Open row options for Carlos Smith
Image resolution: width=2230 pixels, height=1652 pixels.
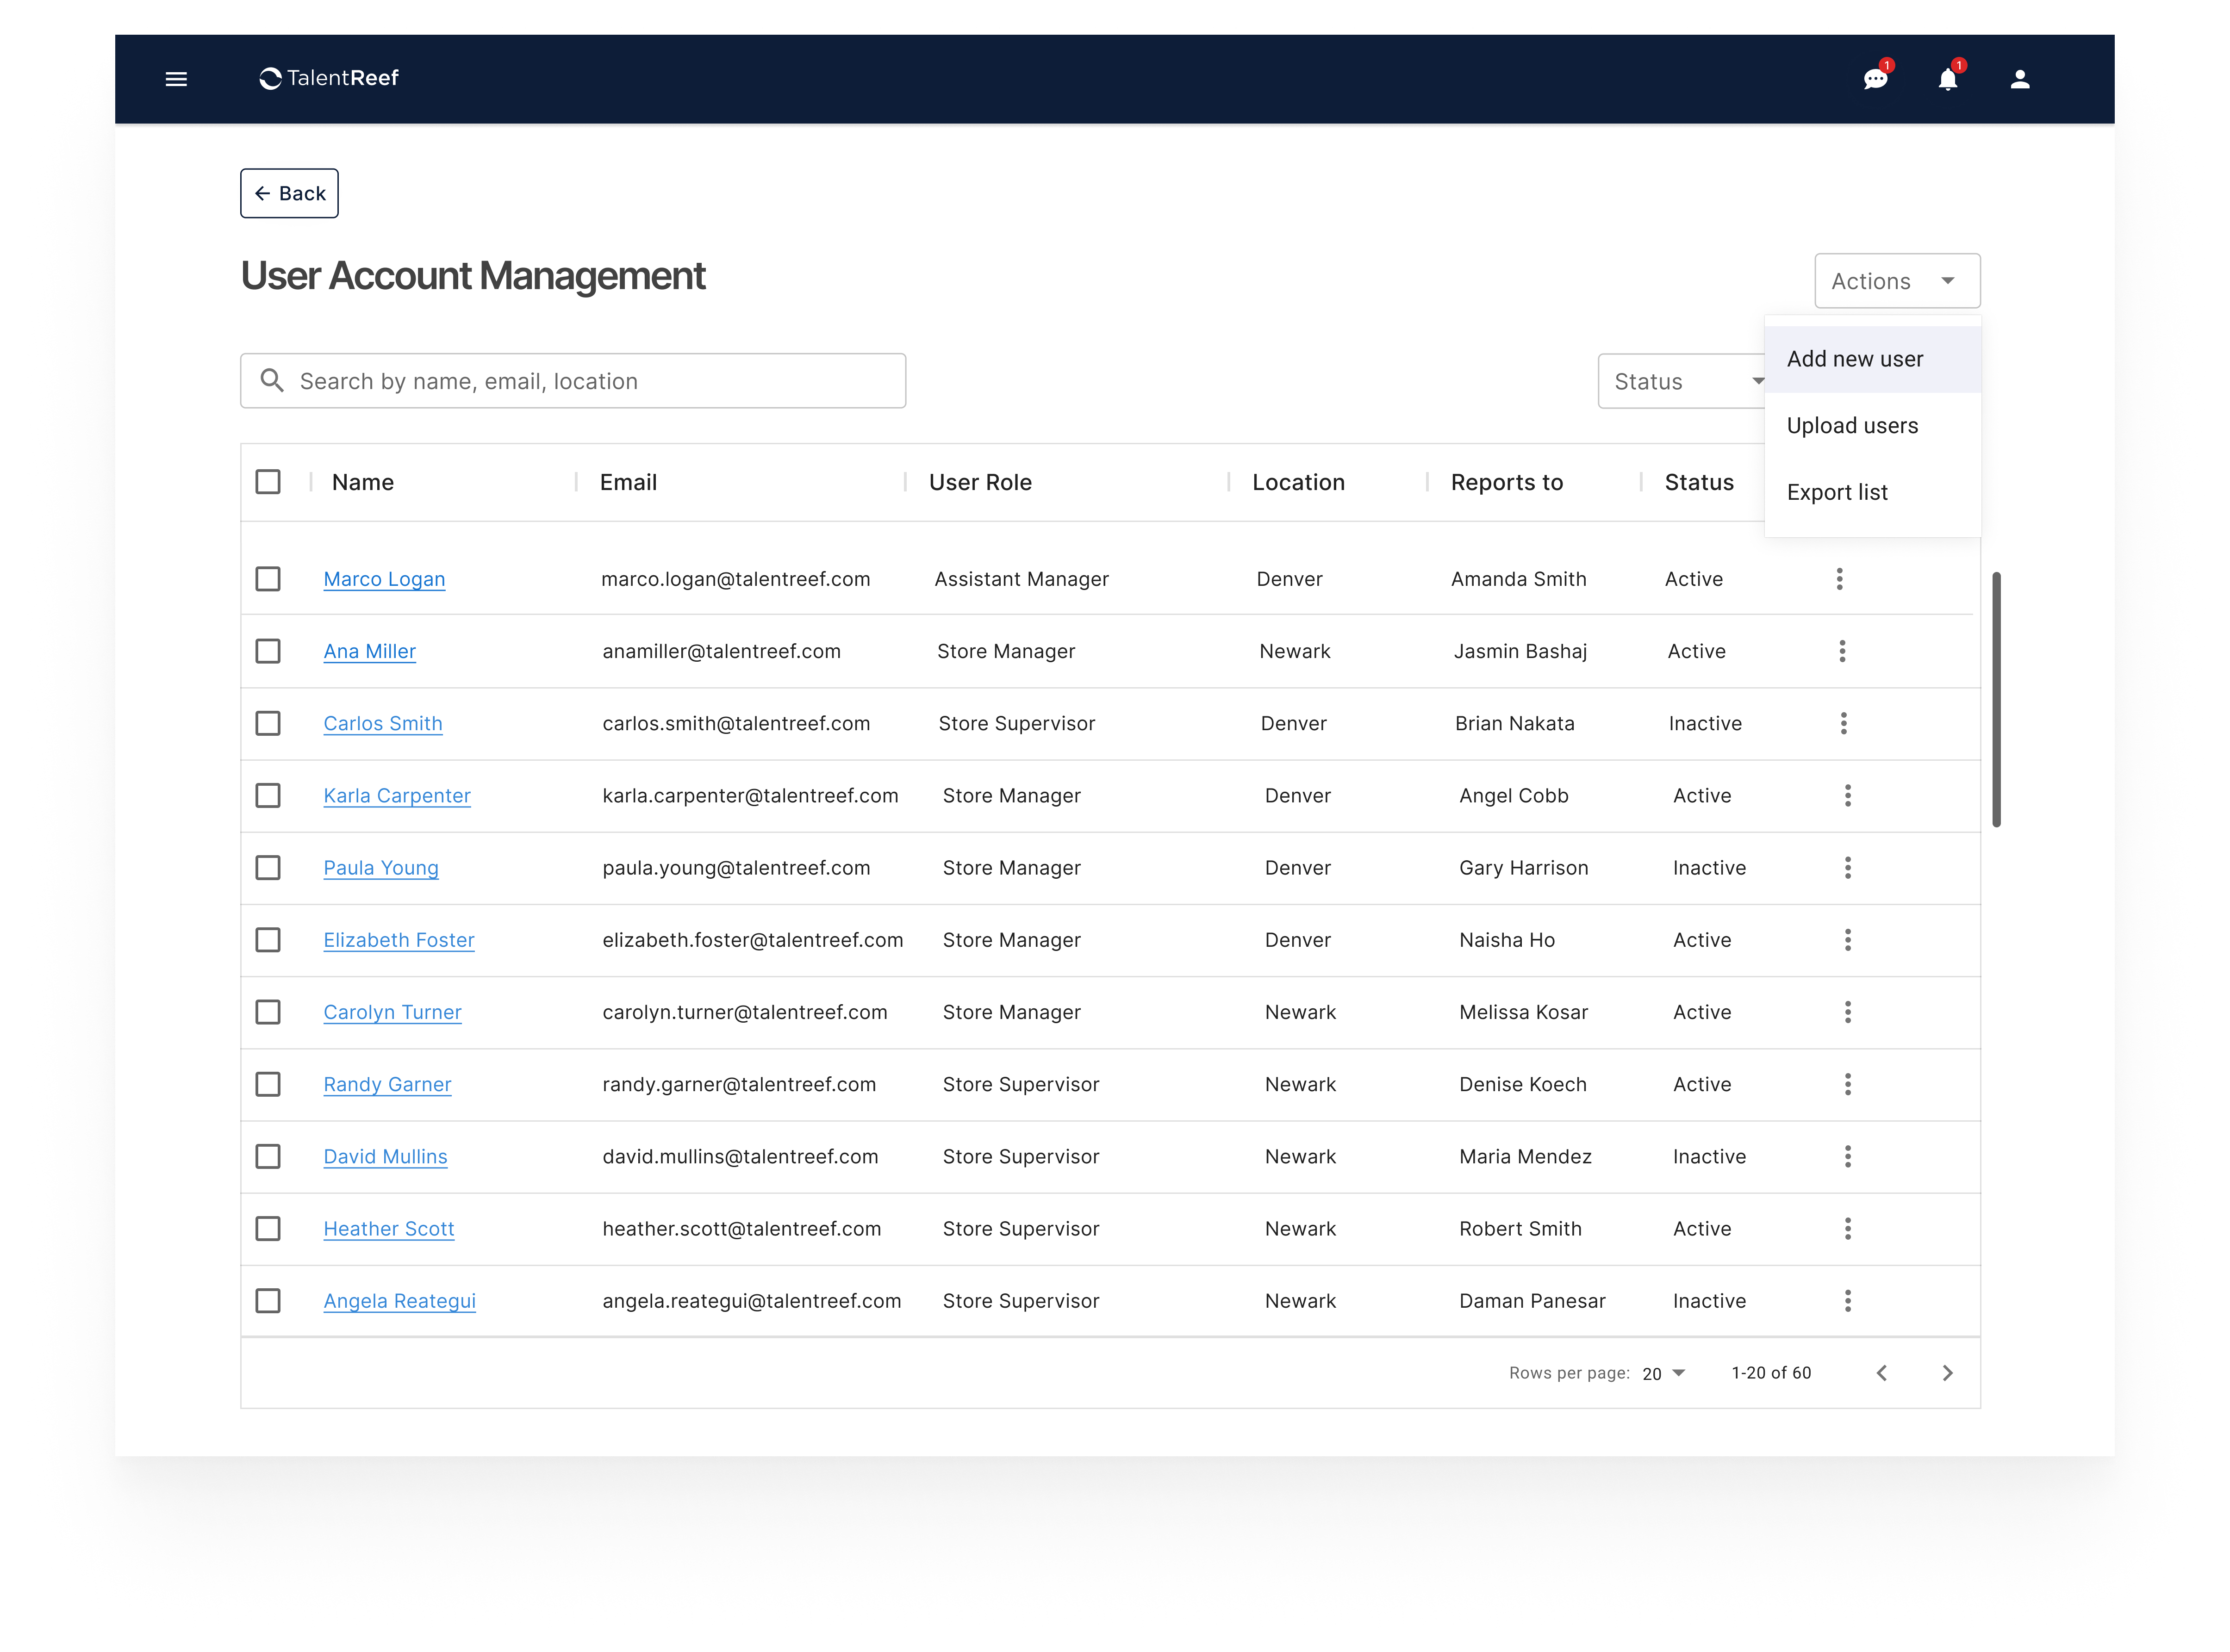coord(1844,723)
